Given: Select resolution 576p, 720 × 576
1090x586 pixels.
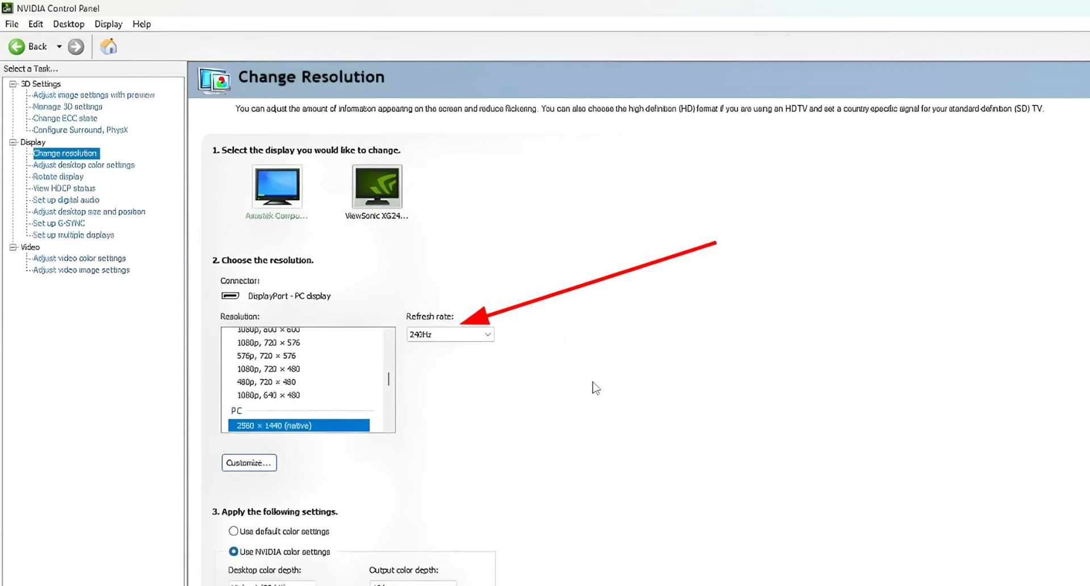Looking at the screenshot, I should pos(266,356).
